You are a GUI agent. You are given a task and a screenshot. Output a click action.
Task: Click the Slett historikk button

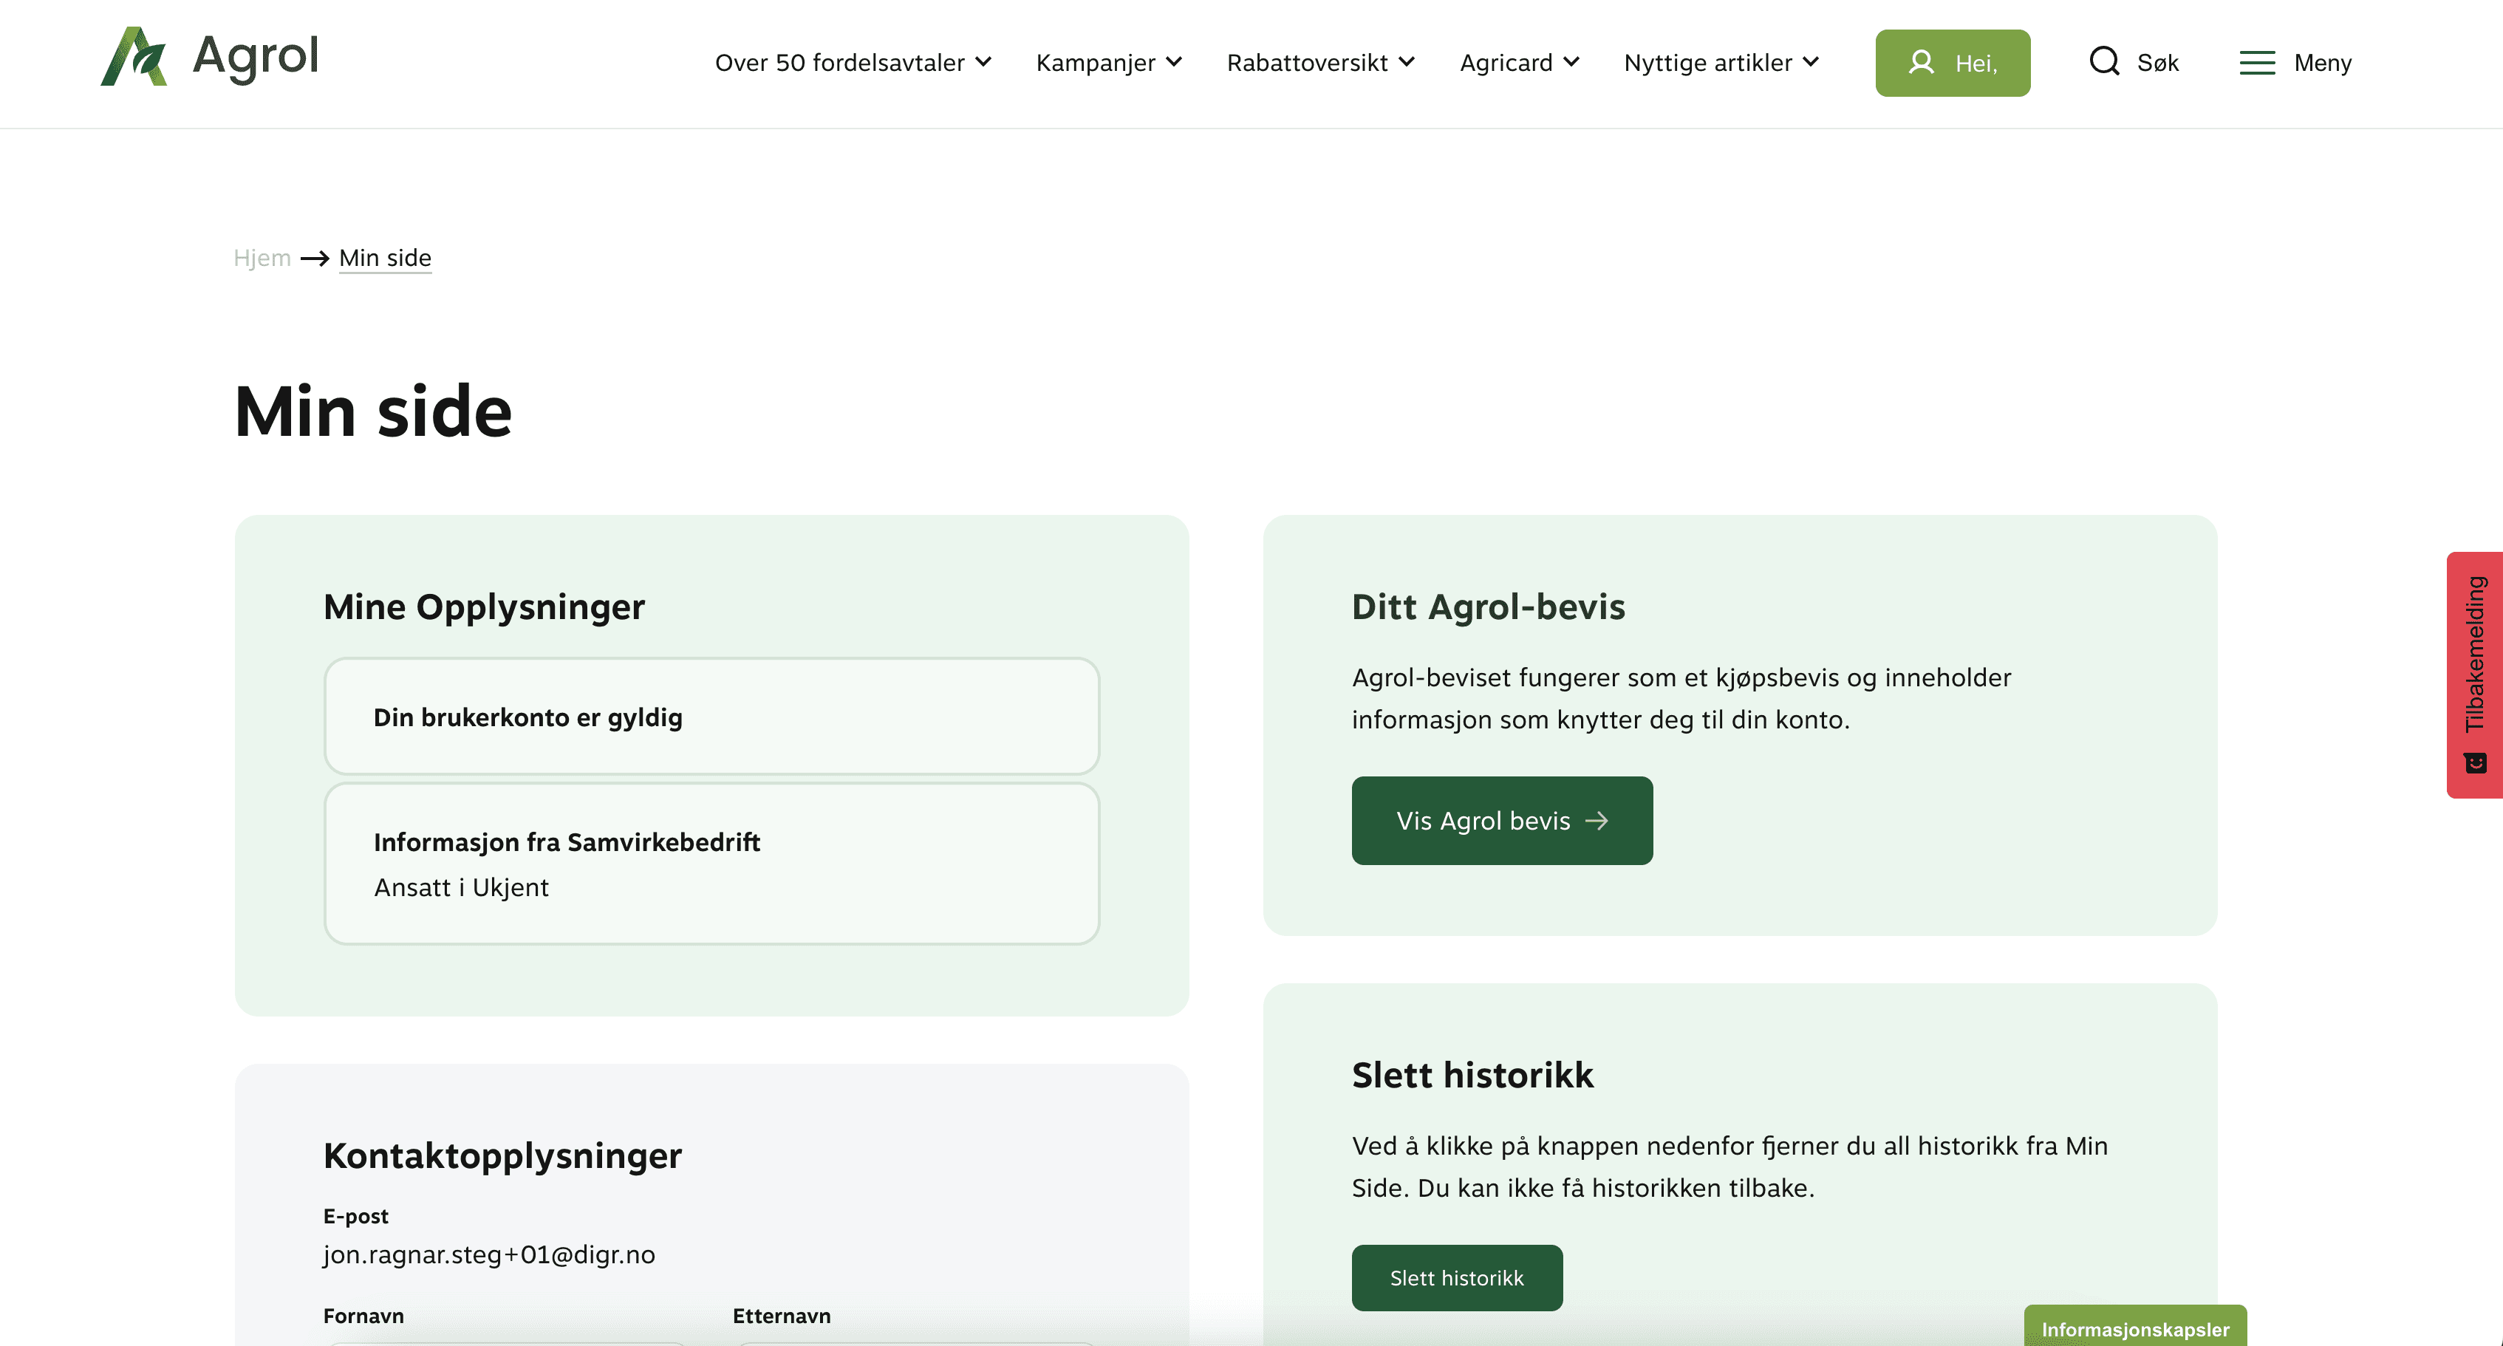point(1457,1277)
